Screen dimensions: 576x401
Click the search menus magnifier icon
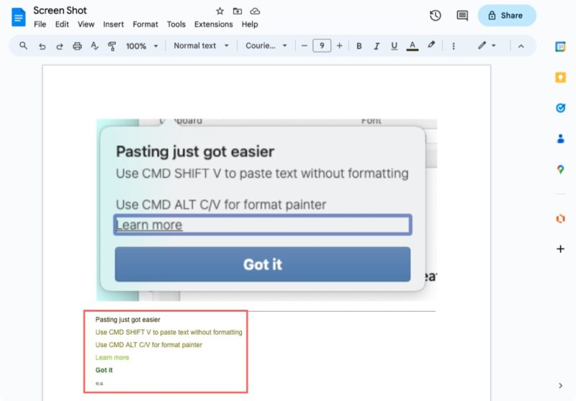click(x=24, y=45)
